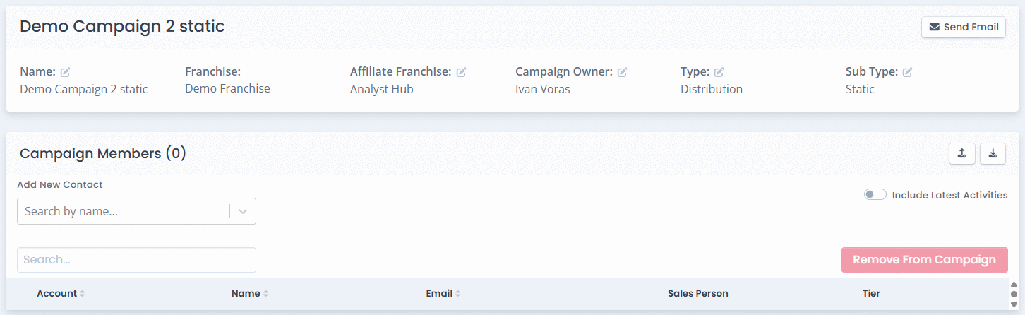The height and width of the screenshot is (315, 1025).
Task: Click the Affiliate Franchise edit pencil
Action: coord(461,72)
